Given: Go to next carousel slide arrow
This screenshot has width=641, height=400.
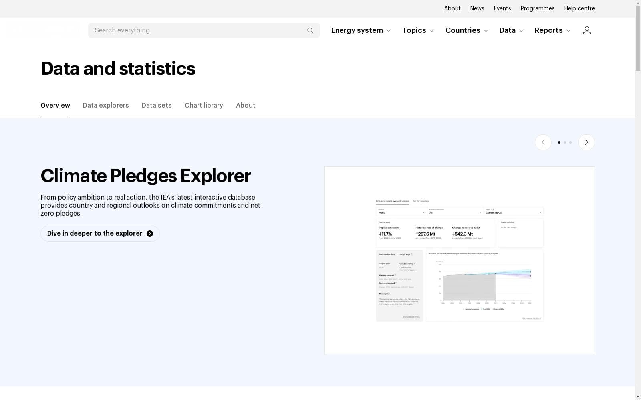Looking at the screenshot, I should (587, 142).
